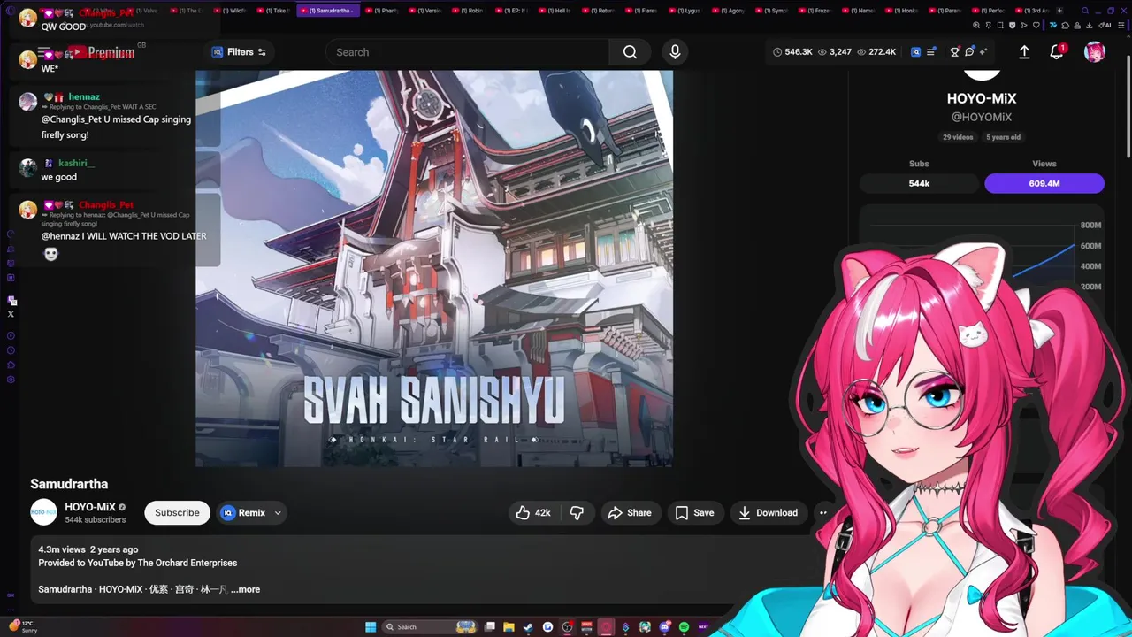
Task: Click the weather widget showing Sunny
Action: (x=22, y=626)
